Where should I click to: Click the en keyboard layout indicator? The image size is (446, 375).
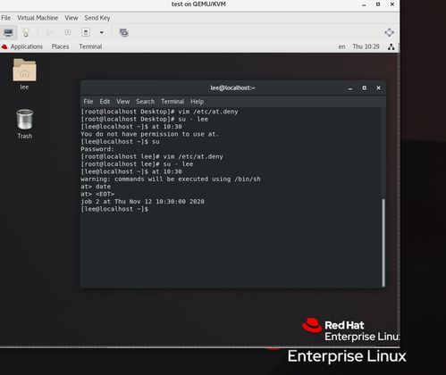(x=341, y=46)
